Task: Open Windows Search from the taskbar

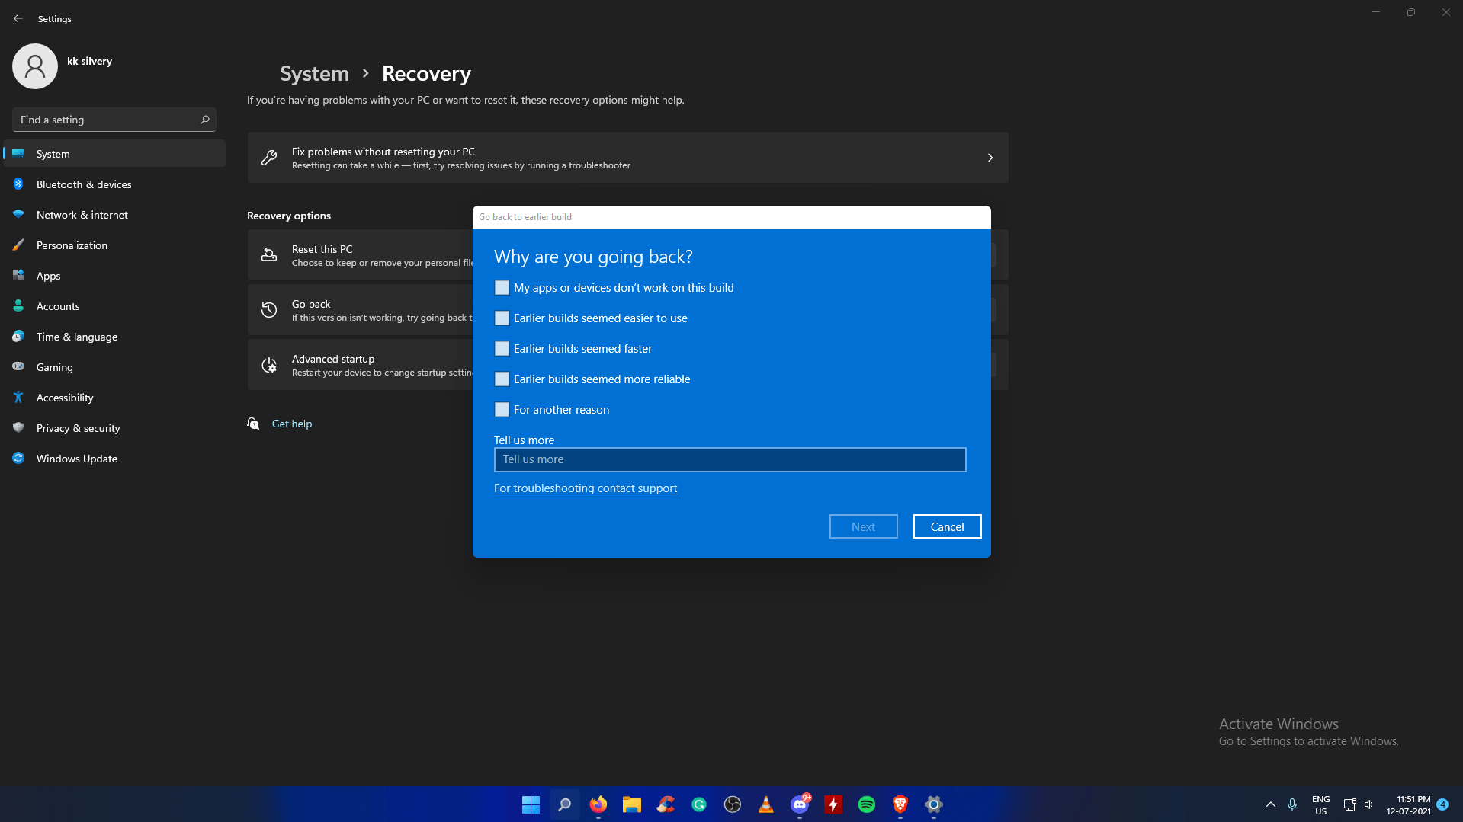Action: 565,804
